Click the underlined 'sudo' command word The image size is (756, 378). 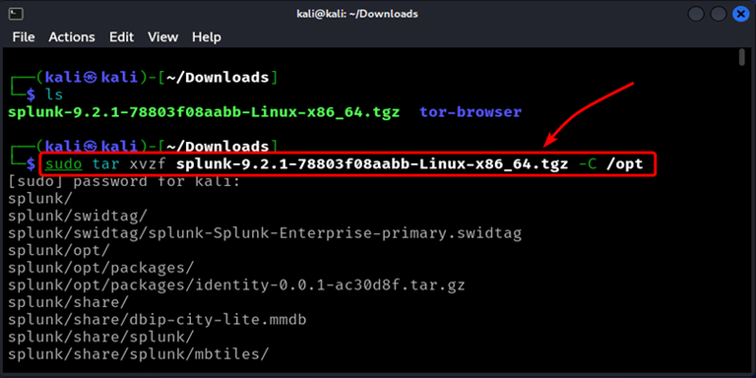(x=64, y=164)
